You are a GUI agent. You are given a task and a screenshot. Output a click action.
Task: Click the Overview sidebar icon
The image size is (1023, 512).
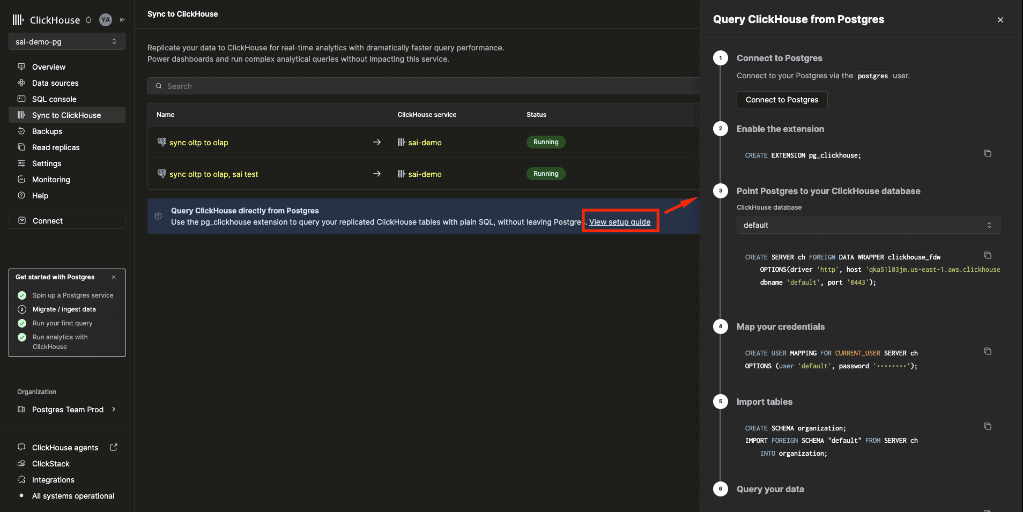[x=21, y=66]
